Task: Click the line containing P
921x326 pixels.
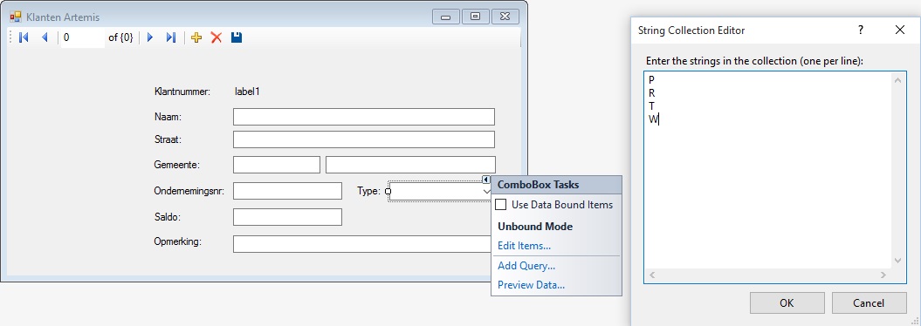Action: coord(652,79)
